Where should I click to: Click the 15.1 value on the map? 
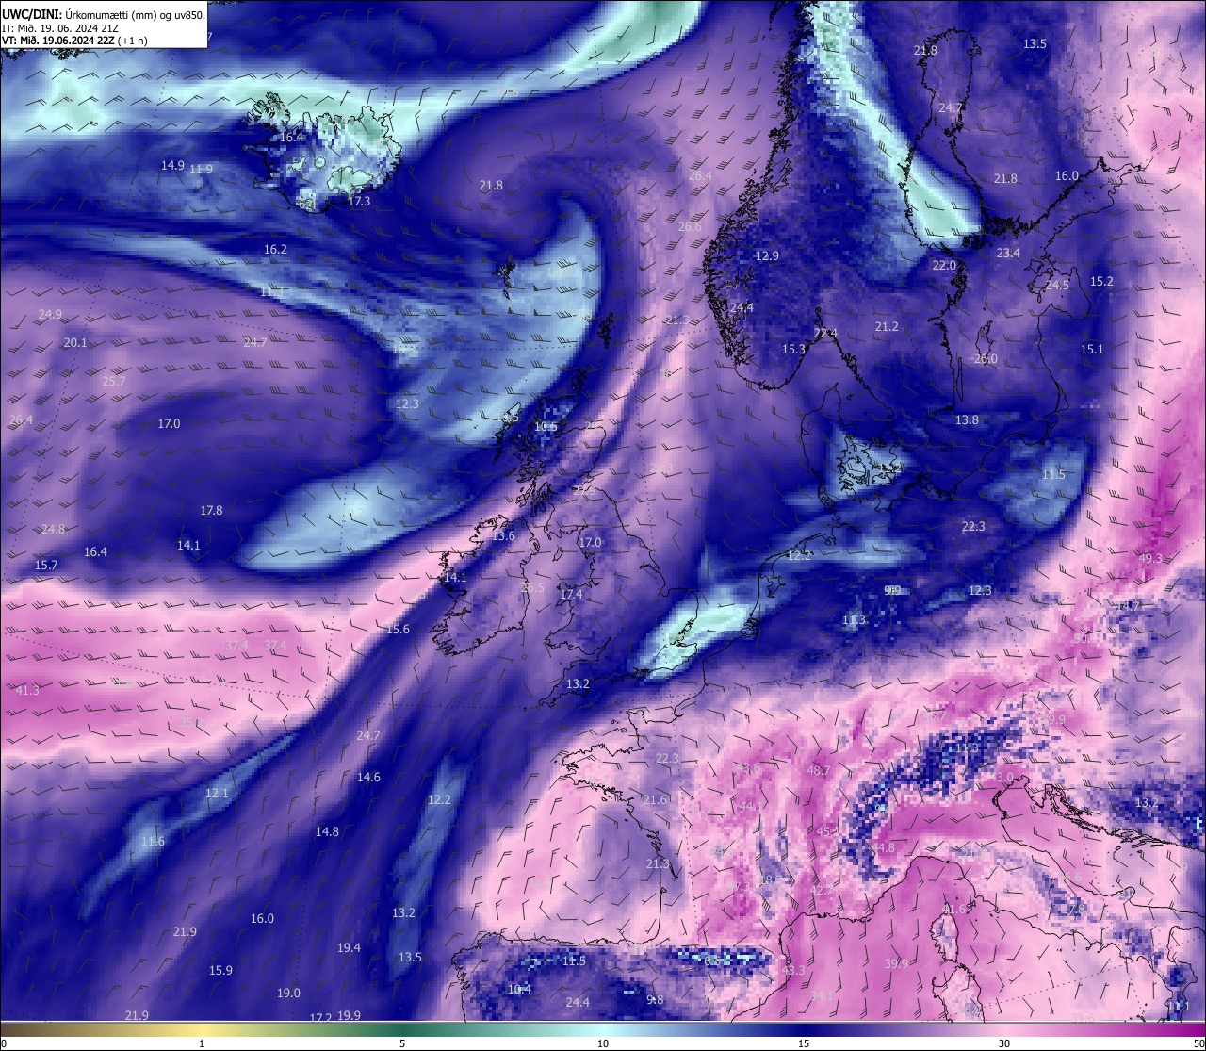click(1091, 349)
